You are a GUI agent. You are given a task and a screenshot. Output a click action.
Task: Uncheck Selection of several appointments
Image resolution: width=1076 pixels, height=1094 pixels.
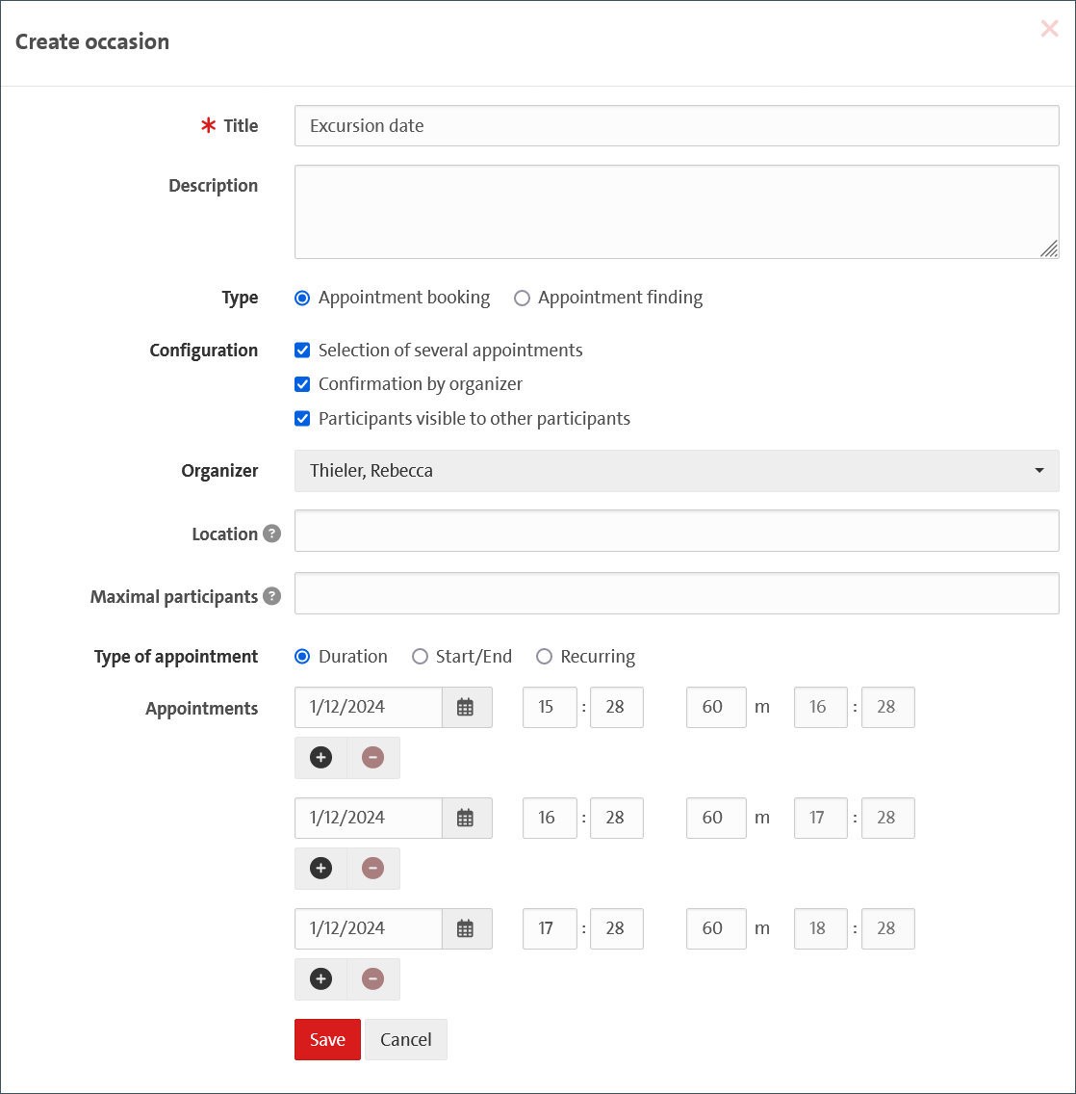[302, 351]
